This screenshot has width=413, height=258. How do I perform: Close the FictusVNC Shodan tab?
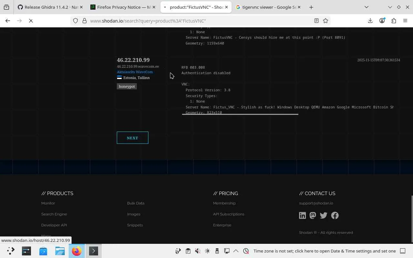pyautogui.click(x=227, y=7)
